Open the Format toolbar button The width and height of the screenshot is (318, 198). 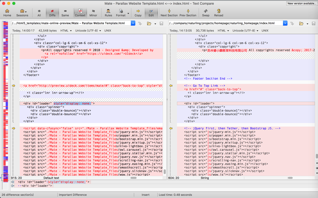[x=121, y=13]
